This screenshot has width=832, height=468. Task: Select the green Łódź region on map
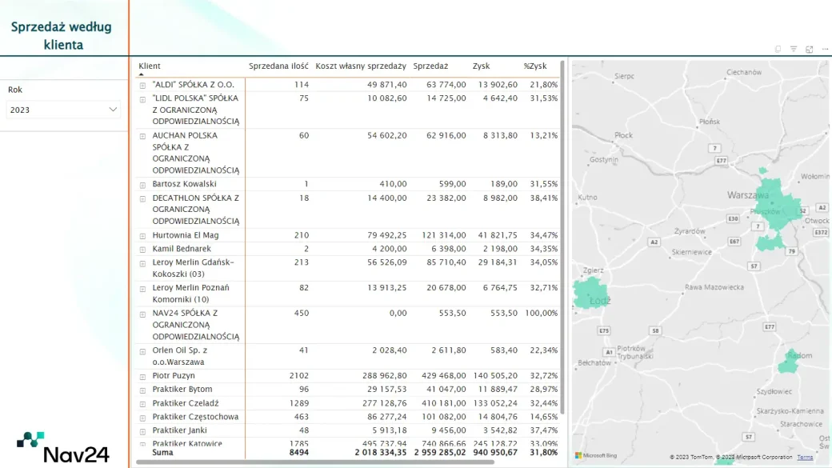coord(590,293)
